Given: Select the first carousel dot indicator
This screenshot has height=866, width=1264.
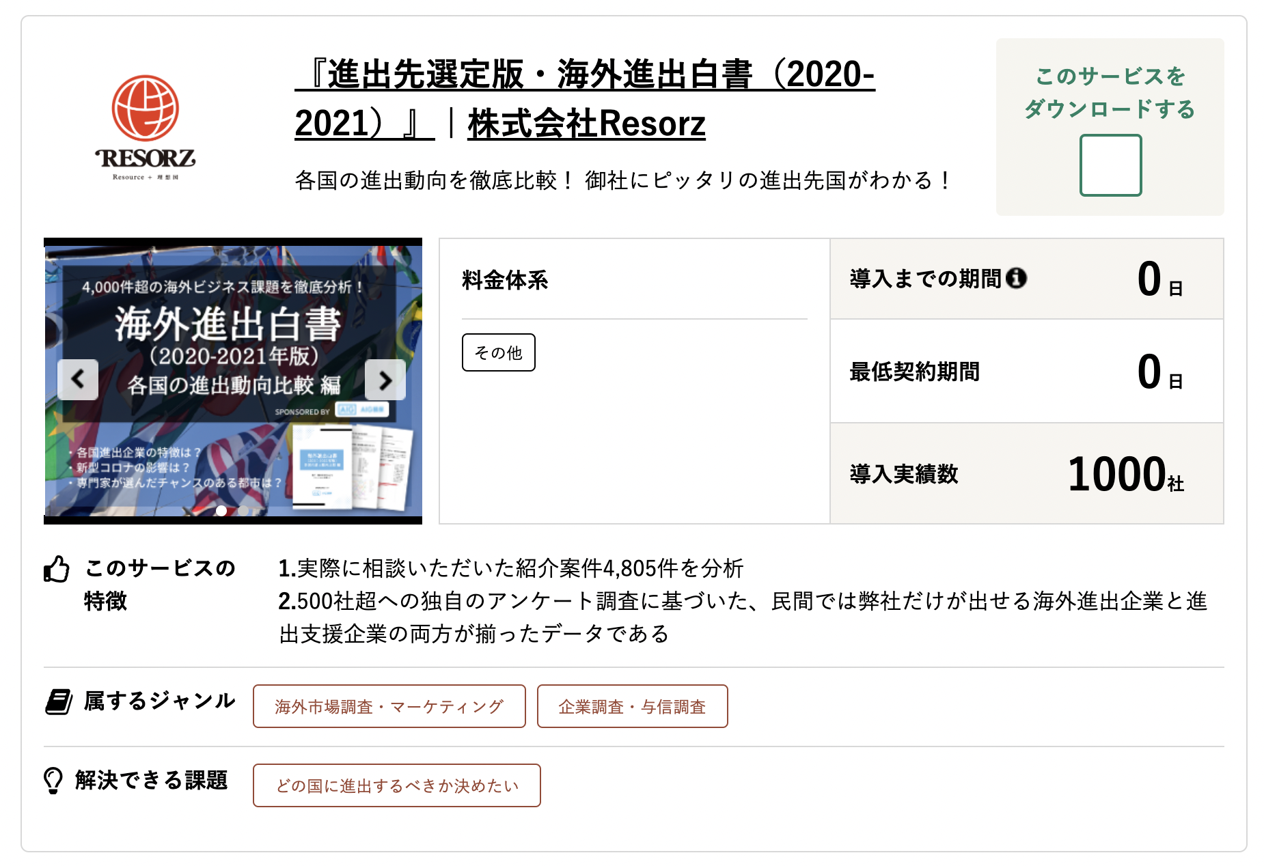Looking at the screenshot, I should [221, 510].
